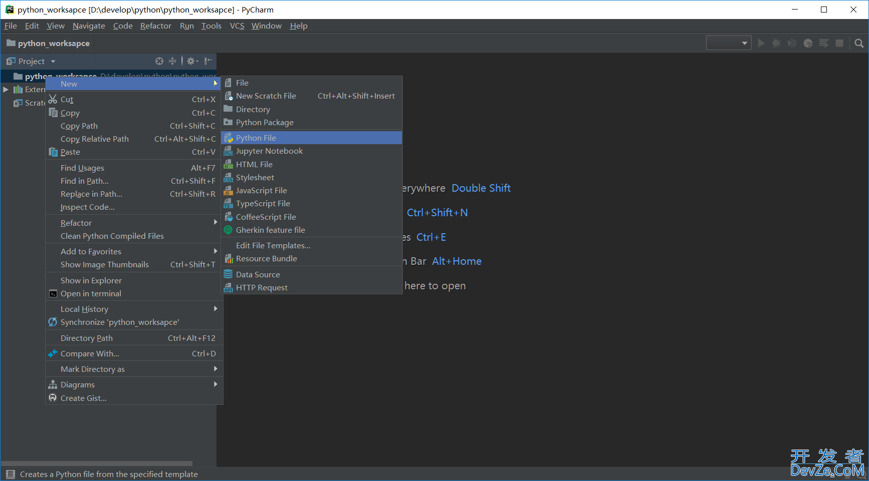Open the Project view dropdown

click(x=53, y=62)
